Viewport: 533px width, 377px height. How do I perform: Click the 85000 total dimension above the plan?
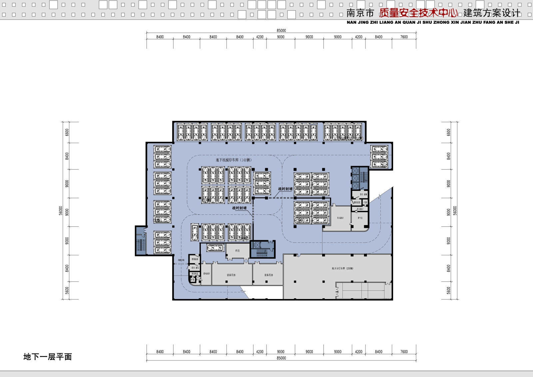(x=281, y=30)
